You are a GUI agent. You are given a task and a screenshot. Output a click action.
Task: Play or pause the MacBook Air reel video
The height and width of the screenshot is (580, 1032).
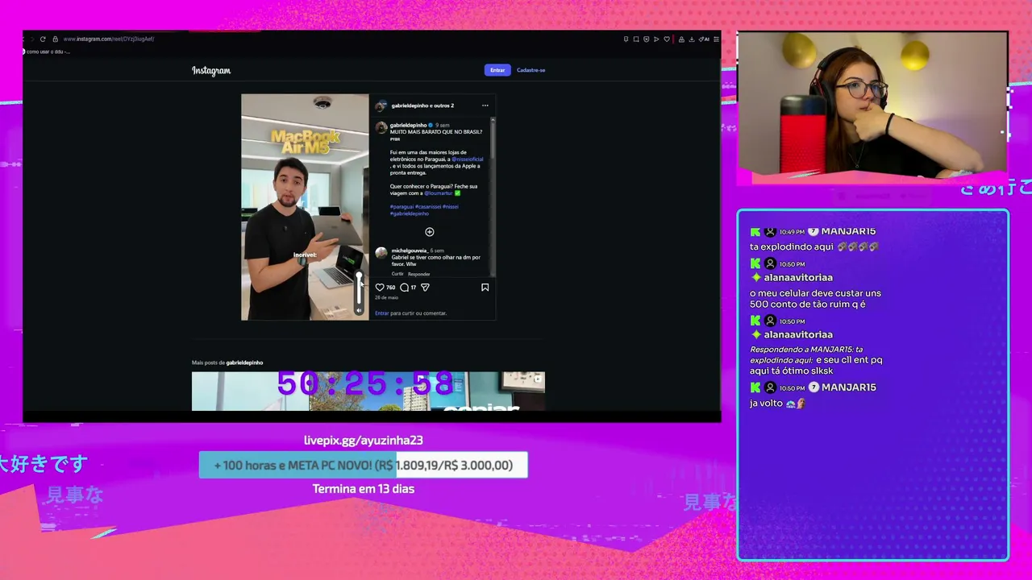click(305, 207)
